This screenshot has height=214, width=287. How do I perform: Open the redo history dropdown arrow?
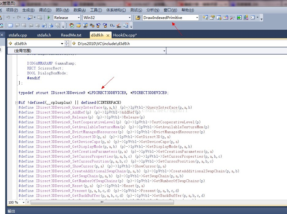point(24,18)
